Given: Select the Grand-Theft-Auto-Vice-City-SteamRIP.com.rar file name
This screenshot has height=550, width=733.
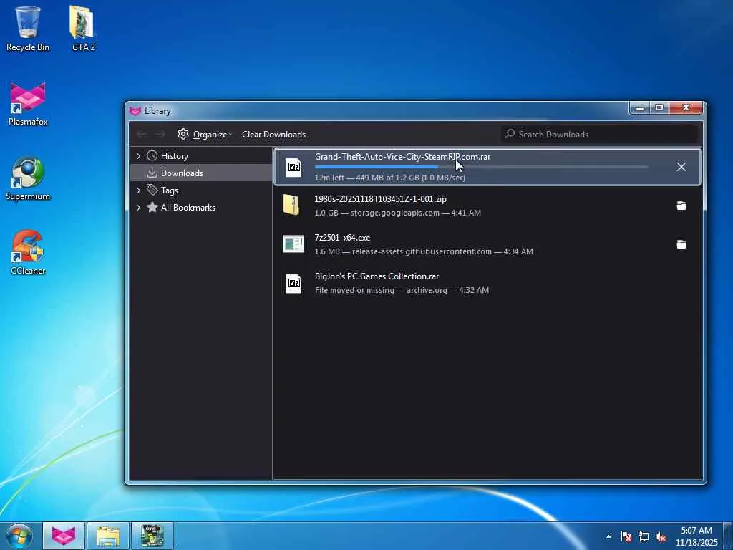Looking at the screenshot, I should click(402, 157).
